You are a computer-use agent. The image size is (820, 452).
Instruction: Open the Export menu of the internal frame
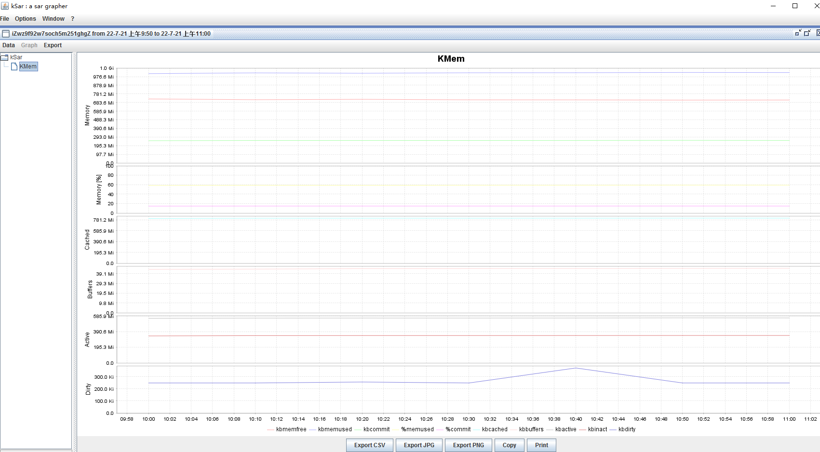pyautogui.click(x=53, y=45)
